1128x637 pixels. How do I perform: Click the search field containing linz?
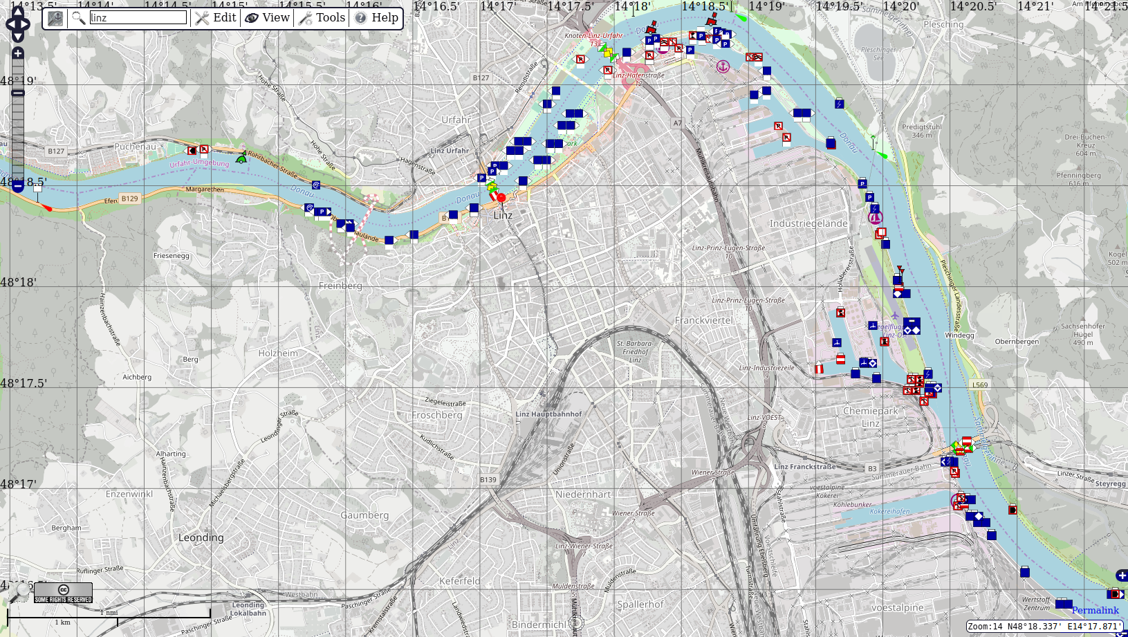click(x=138, y=18)
